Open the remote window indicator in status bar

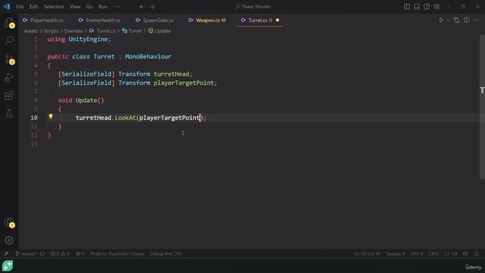pyautogui.click(x=6, y=253)
